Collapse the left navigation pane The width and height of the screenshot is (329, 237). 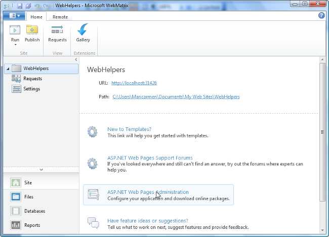[x=76, y=59]
